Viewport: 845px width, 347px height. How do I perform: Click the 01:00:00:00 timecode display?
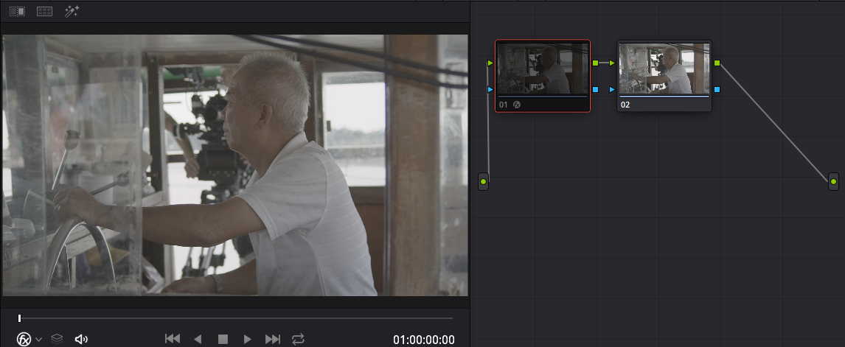pyautogui.click(x=423, y=340)
